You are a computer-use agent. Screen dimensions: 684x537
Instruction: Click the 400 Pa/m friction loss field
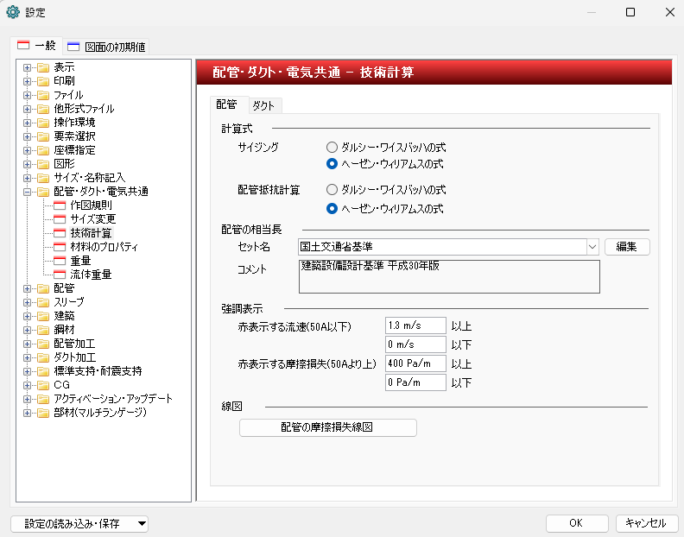coord(415,363)
